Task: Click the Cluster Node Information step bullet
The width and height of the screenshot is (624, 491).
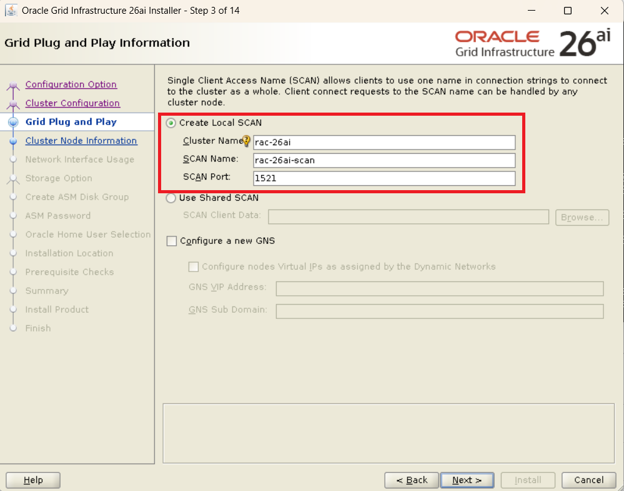Action: pos(13,141)
